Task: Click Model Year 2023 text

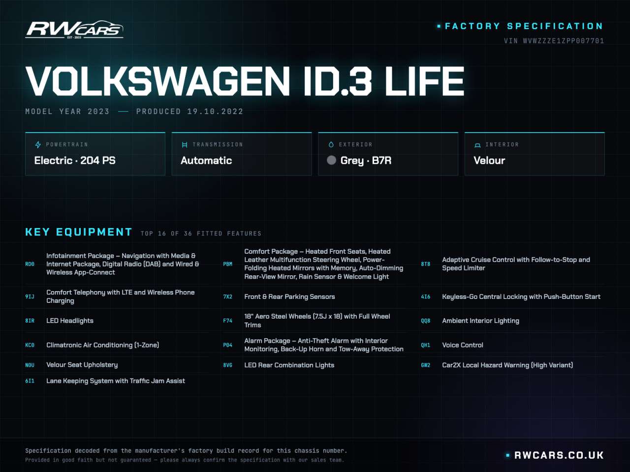Action: click(67, 112)
